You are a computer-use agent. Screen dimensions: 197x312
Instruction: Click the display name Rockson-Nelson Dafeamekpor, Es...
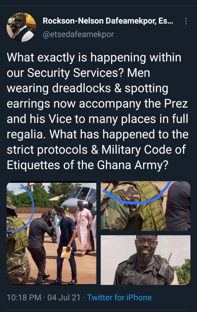pos(108,21)
